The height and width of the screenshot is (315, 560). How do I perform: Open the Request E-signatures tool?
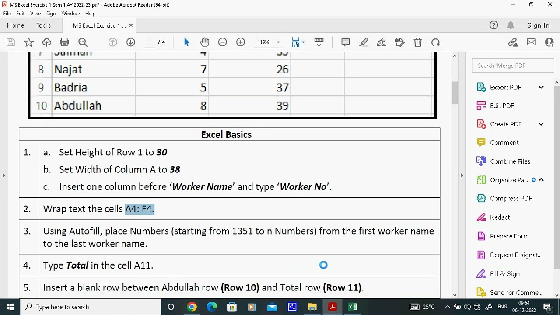[x=516, y=255]
